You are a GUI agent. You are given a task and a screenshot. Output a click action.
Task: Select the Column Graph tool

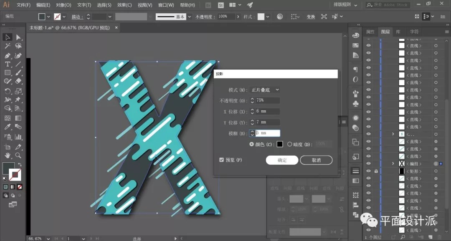point(18,137)
